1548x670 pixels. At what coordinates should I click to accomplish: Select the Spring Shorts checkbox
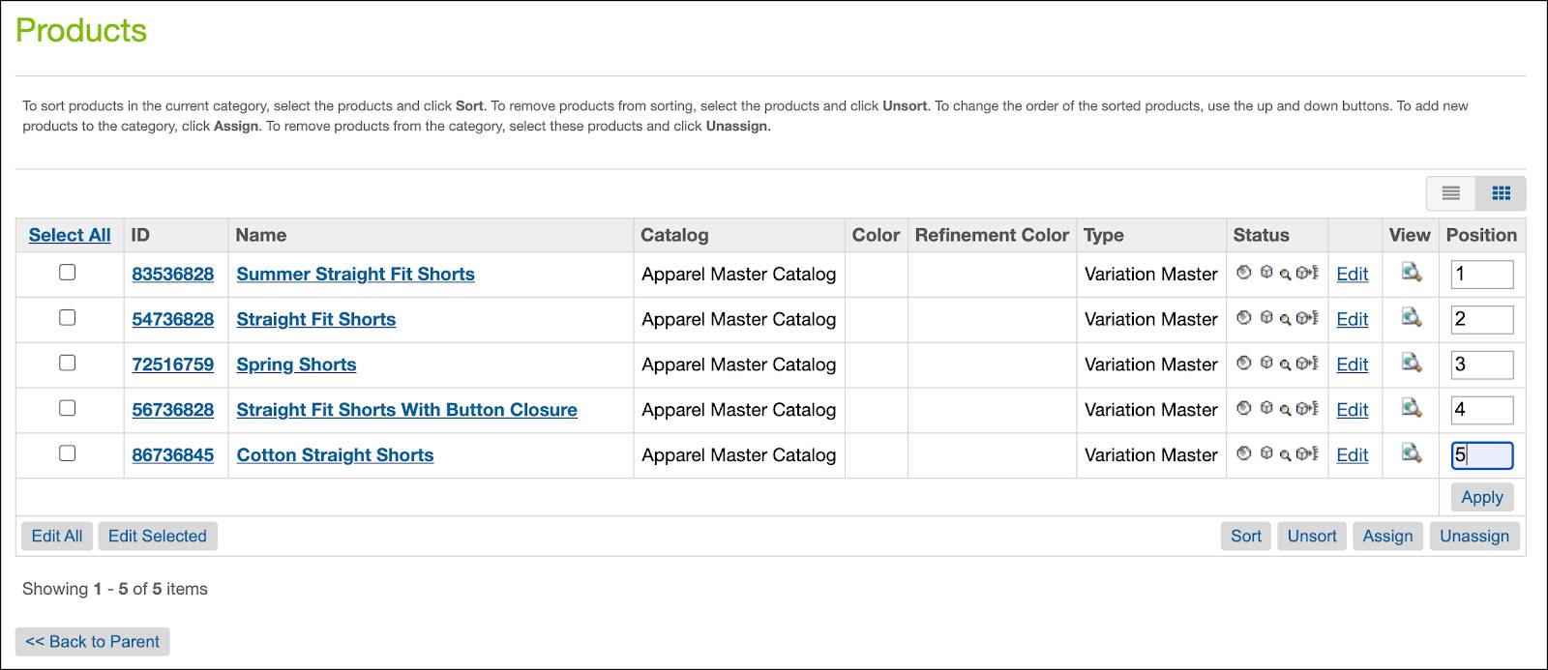click(x=67, y=363)
